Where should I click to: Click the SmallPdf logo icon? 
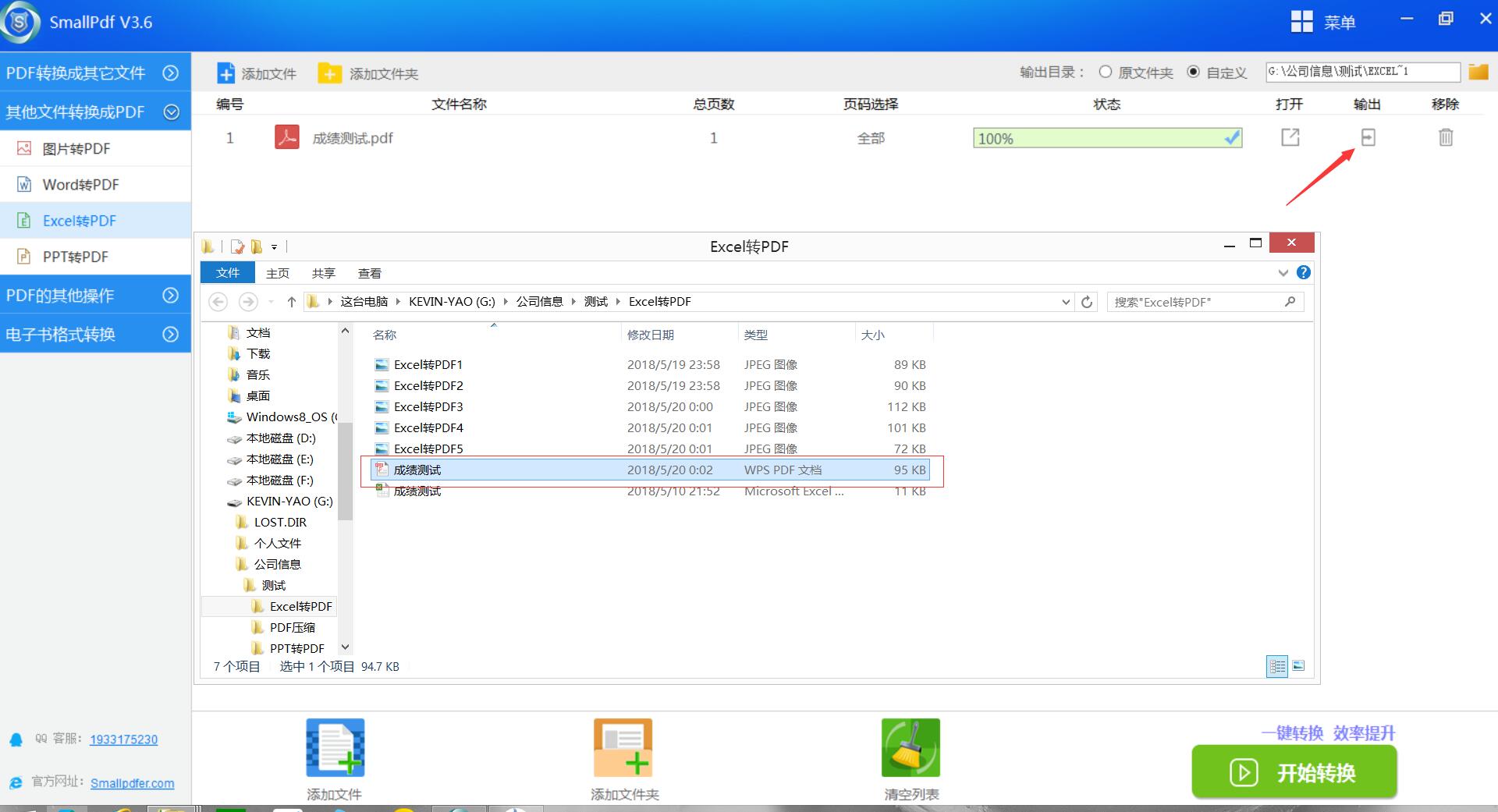point(20,22)
